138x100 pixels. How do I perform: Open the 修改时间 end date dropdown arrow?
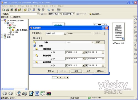click(103, 59)
